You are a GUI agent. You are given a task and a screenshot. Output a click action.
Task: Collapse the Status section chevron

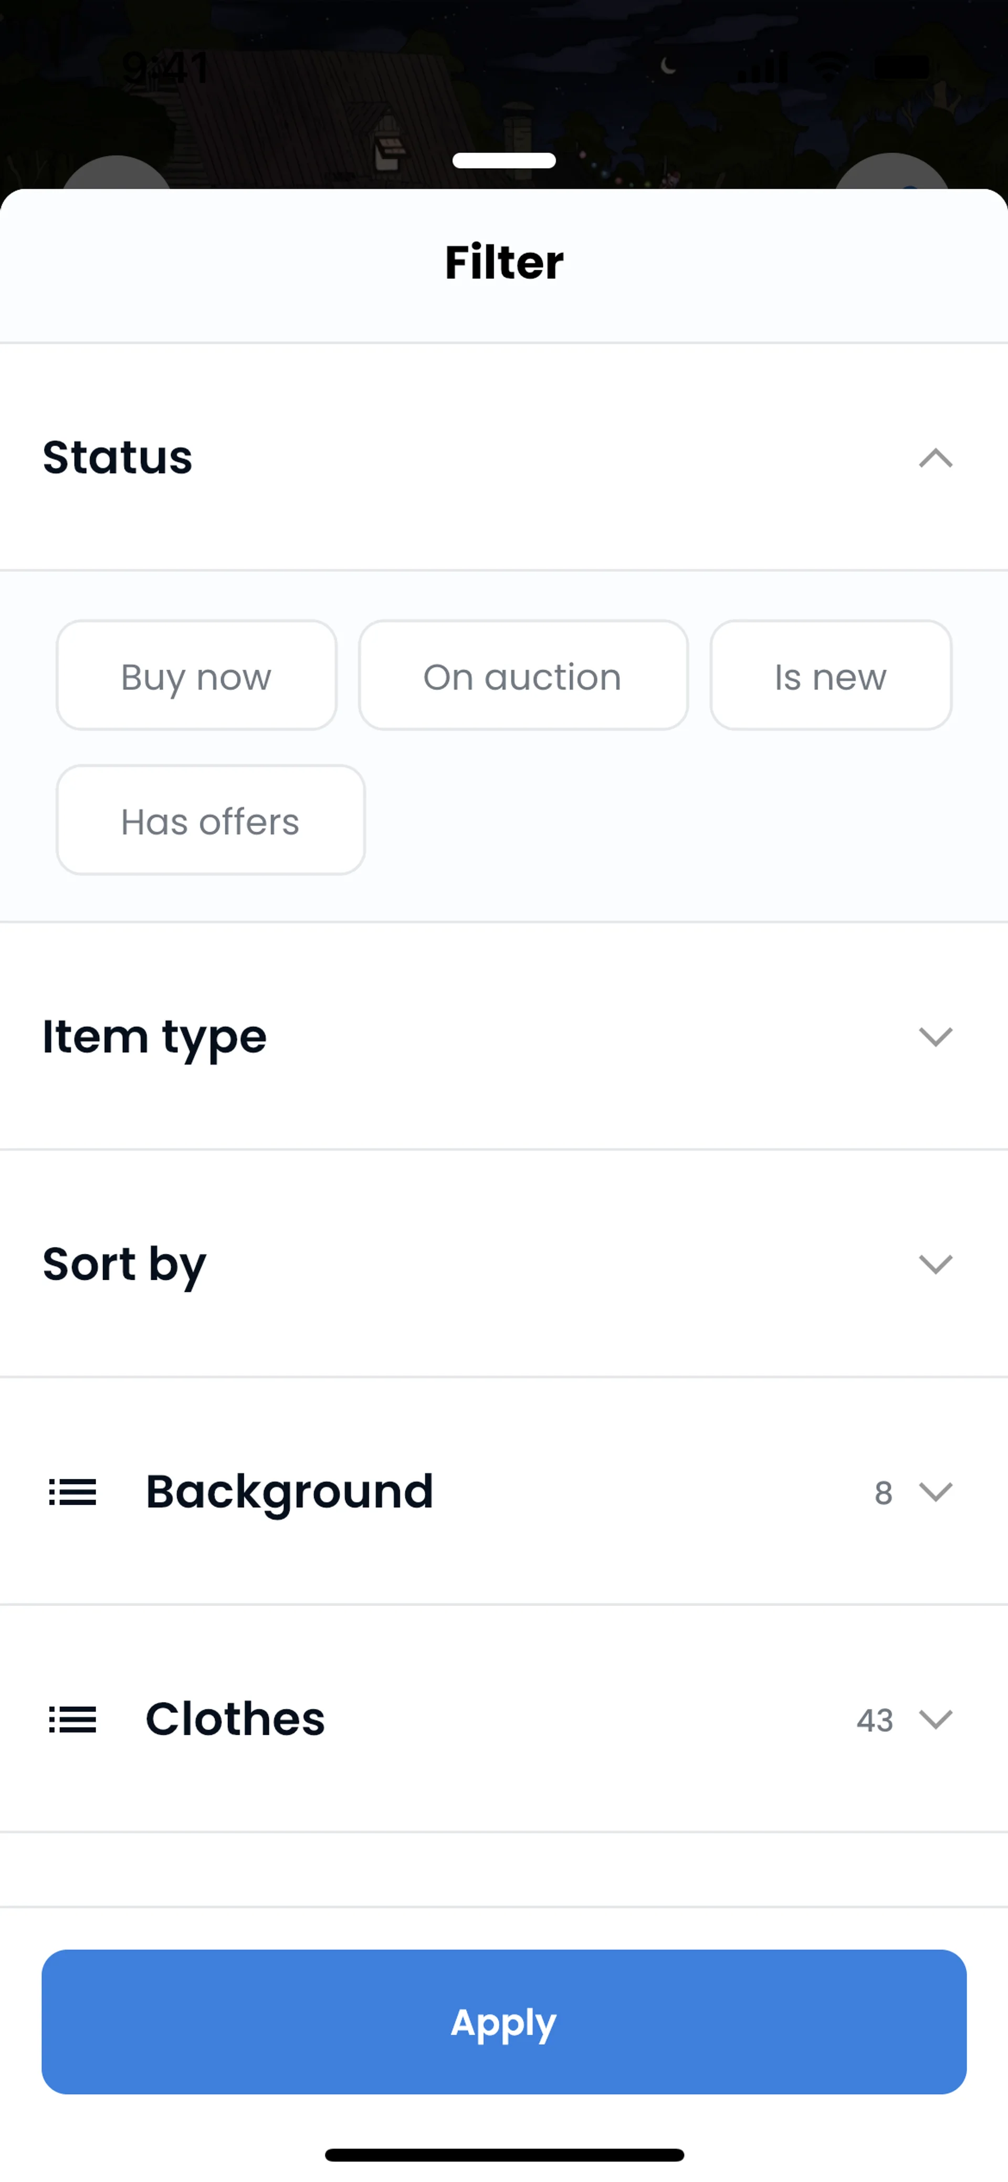pyautogui.click(x=935, y=458)
